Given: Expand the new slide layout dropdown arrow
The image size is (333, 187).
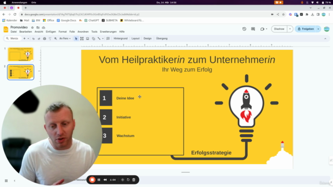Looking at the screenshot, I should [x=28, y=38].
